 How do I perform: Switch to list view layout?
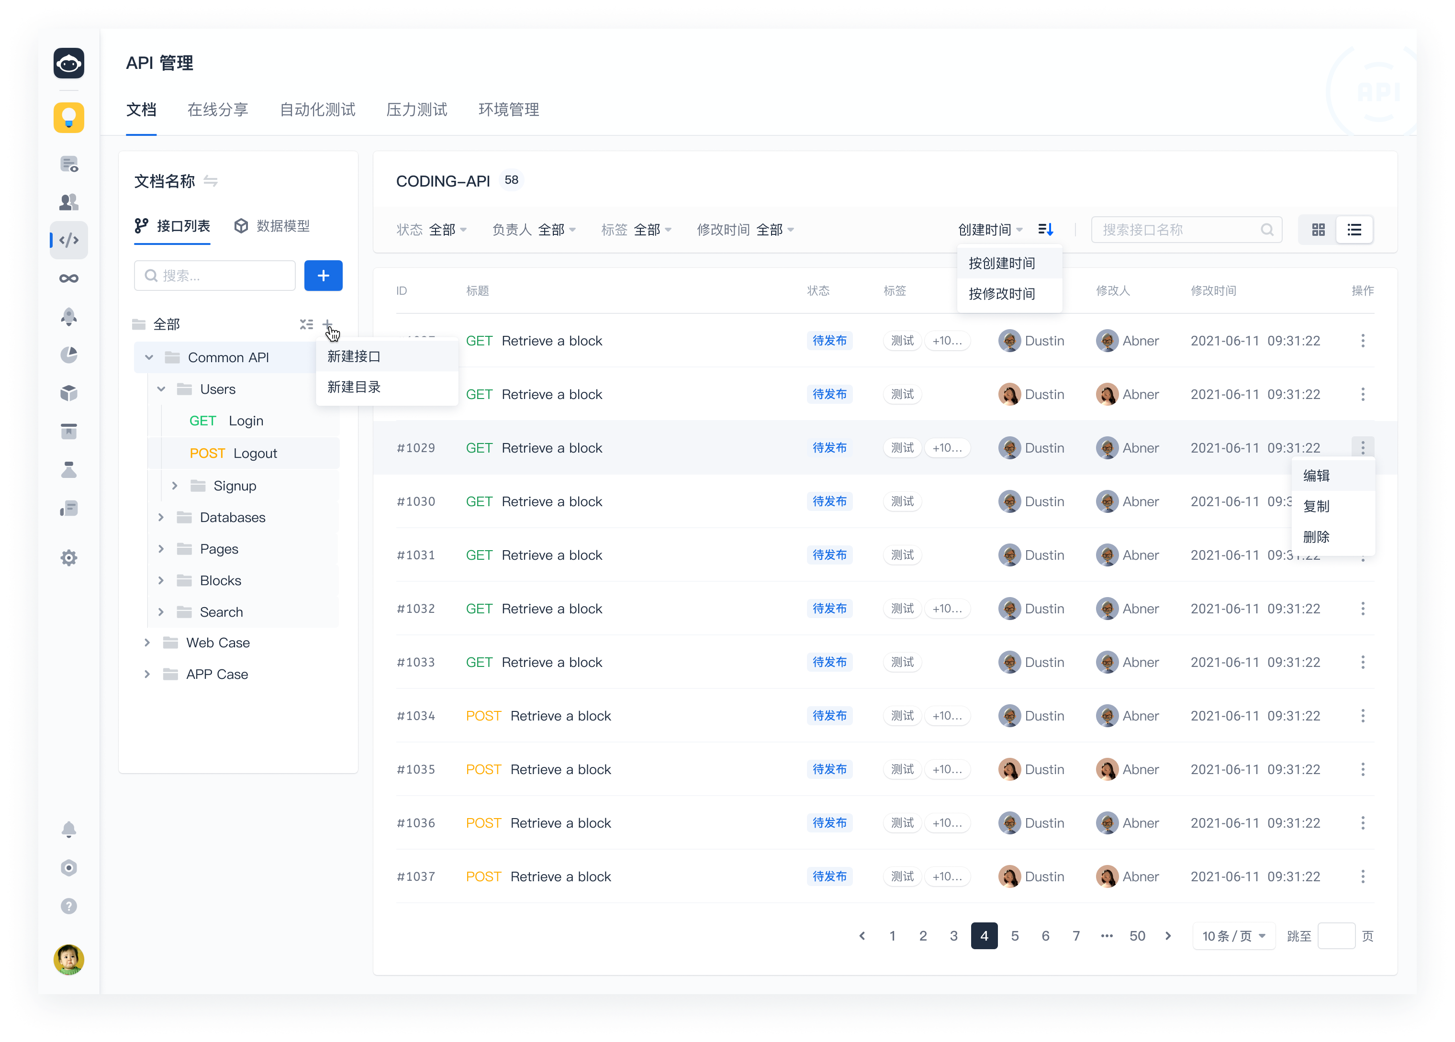(1354, 230)
